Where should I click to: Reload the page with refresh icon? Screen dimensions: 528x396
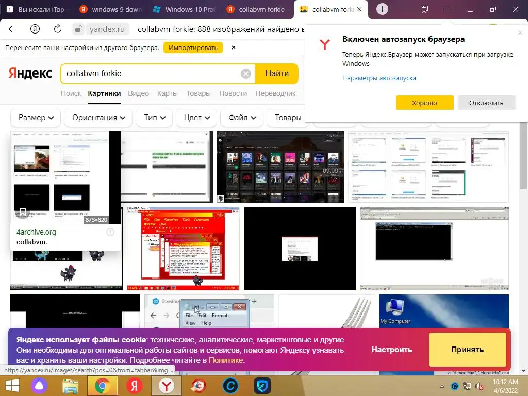pyautogui.click(x=58, y=29)
